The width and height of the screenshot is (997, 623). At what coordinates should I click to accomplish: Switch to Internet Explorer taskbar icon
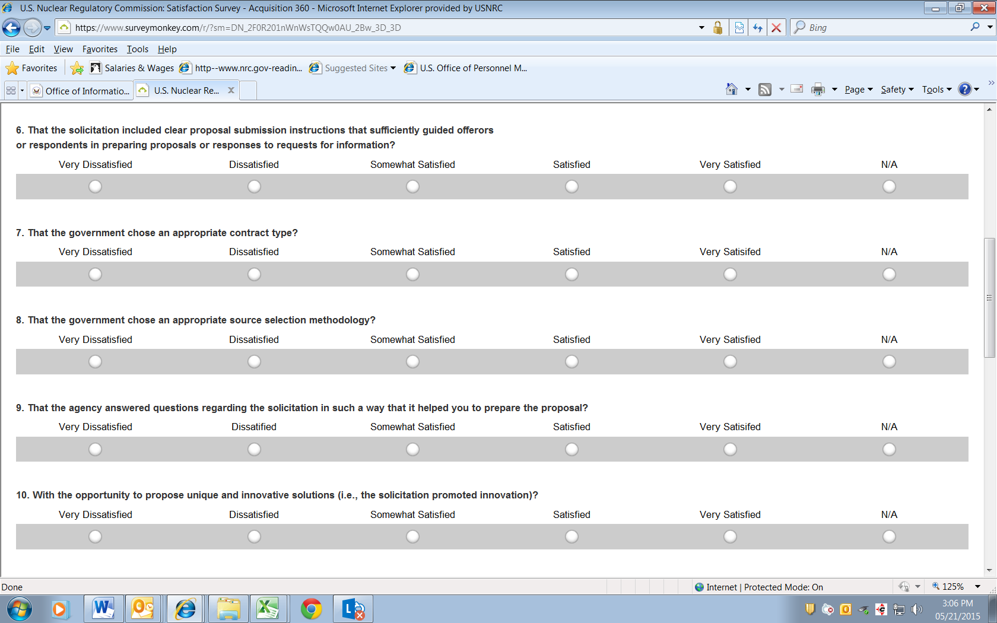click(185, 609)
